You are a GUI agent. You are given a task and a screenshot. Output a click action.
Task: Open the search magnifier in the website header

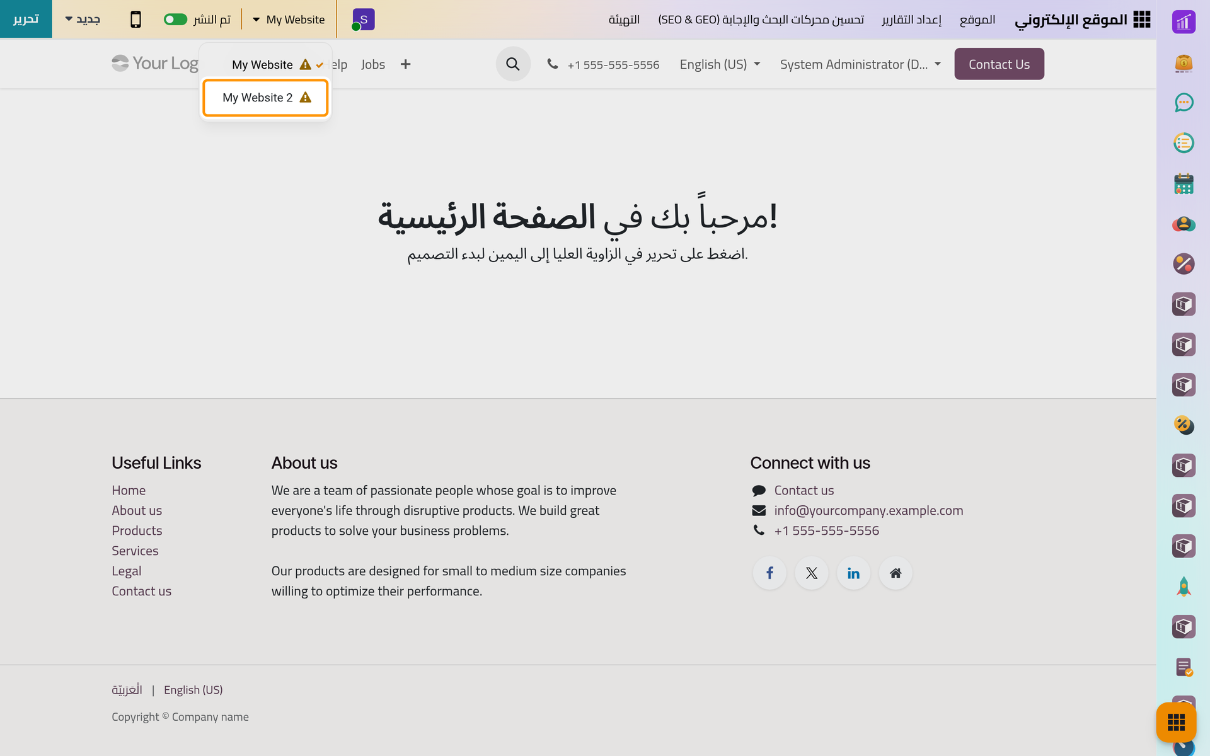pos(513,64)
